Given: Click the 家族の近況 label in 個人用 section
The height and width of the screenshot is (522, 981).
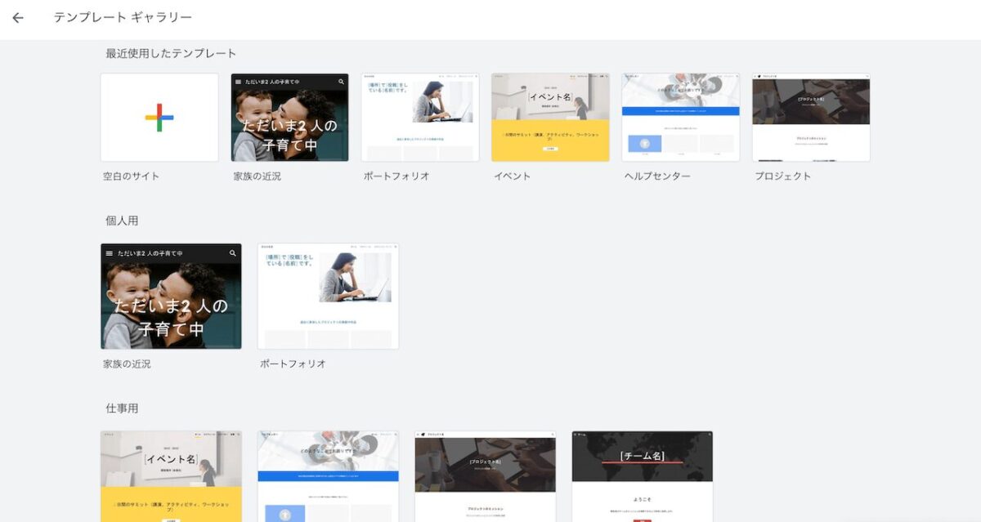Looking at the screenshot, I should click(x=127, y=364).
